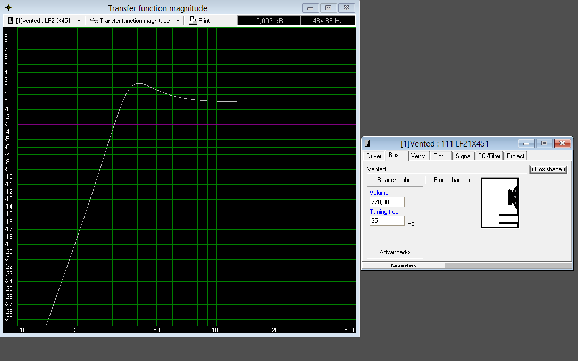Click the crosshair icon in the plot title bar
The image size is (578, 361).
[x=8, y=8]
